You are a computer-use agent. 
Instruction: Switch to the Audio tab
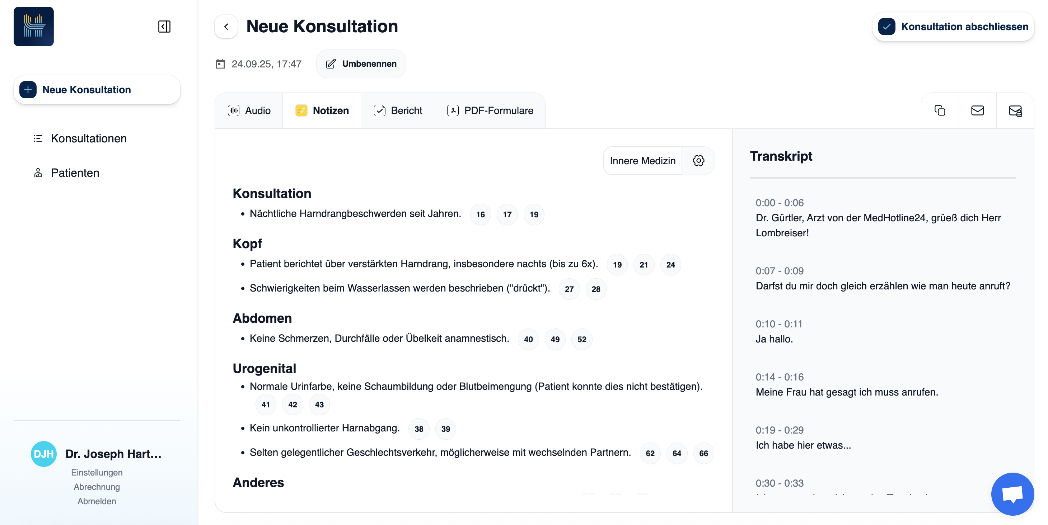(249, 110)
